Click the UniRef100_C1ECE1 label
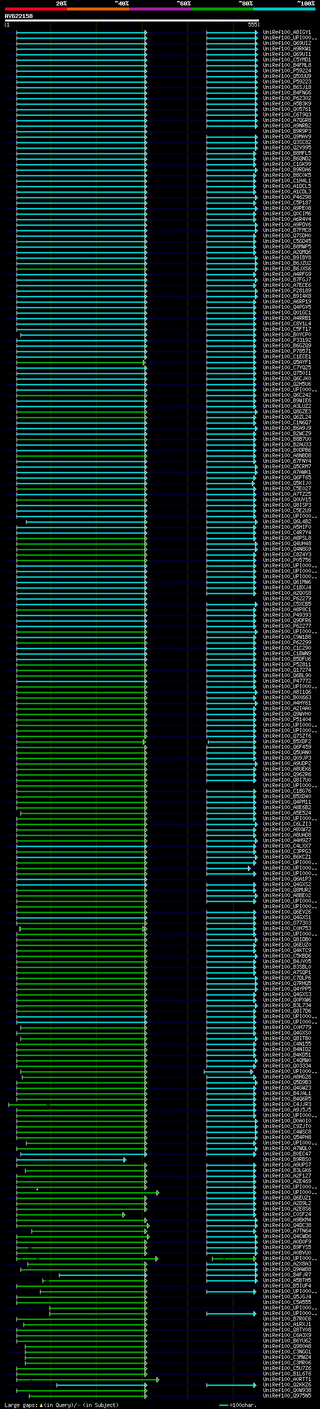Viewport: 320px width, 1409px height. click(286, 357)
